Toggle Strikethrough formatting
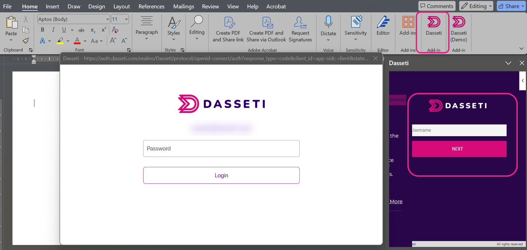This screenshot has height=250, width=527. [x=81, y=30]
